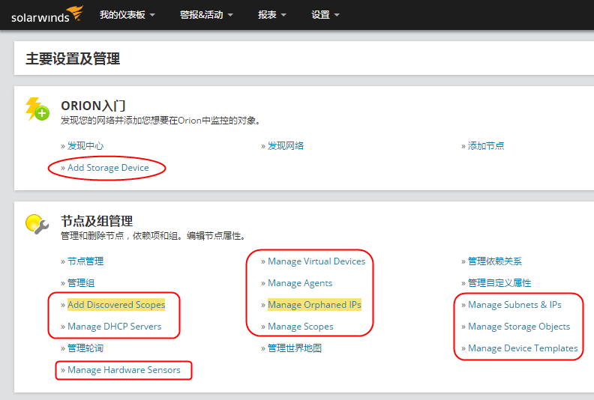Expand the arrow next to 设置
594x400 pixels.
click(337, 15)
